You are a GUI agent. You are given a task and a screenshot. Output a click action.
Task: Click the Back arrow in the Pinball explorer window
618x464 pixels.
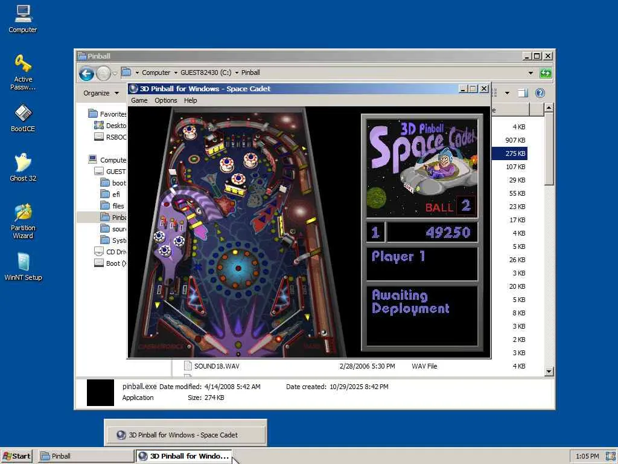click(x=86, y=73)
